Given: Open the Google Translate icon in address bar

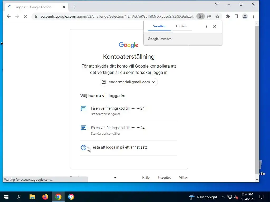Looking at the screenshot, I should (x=201, y=16).
